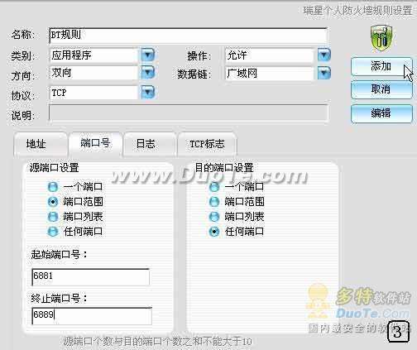Select source 任何端口 radio button
417x350 pixels.
(53, 232)
